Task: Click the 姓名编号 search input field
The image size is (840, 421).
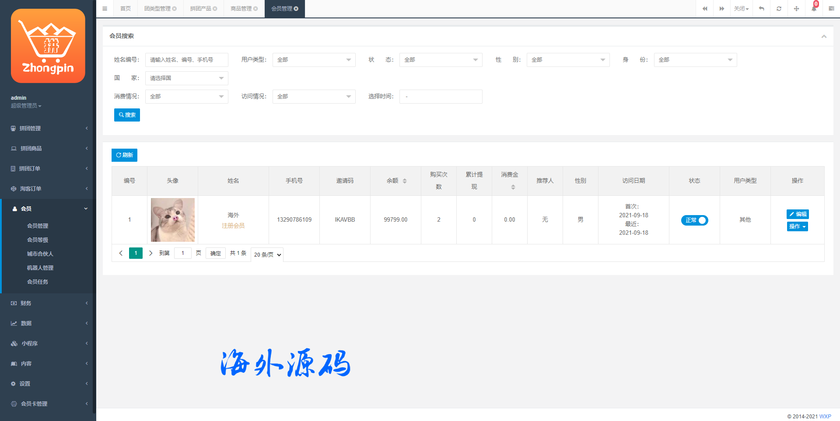Action: pyautogui.click(x=186, y=60)
